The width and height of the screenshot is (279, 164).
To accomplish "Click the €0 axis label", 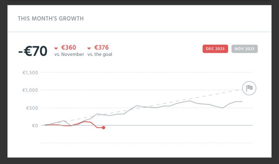I will pyautogui.click(x=35, y=125).
